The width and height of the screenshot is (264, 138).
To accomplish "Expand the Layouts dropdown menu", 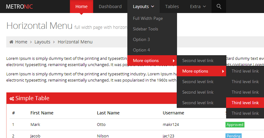I will point(143,7).
